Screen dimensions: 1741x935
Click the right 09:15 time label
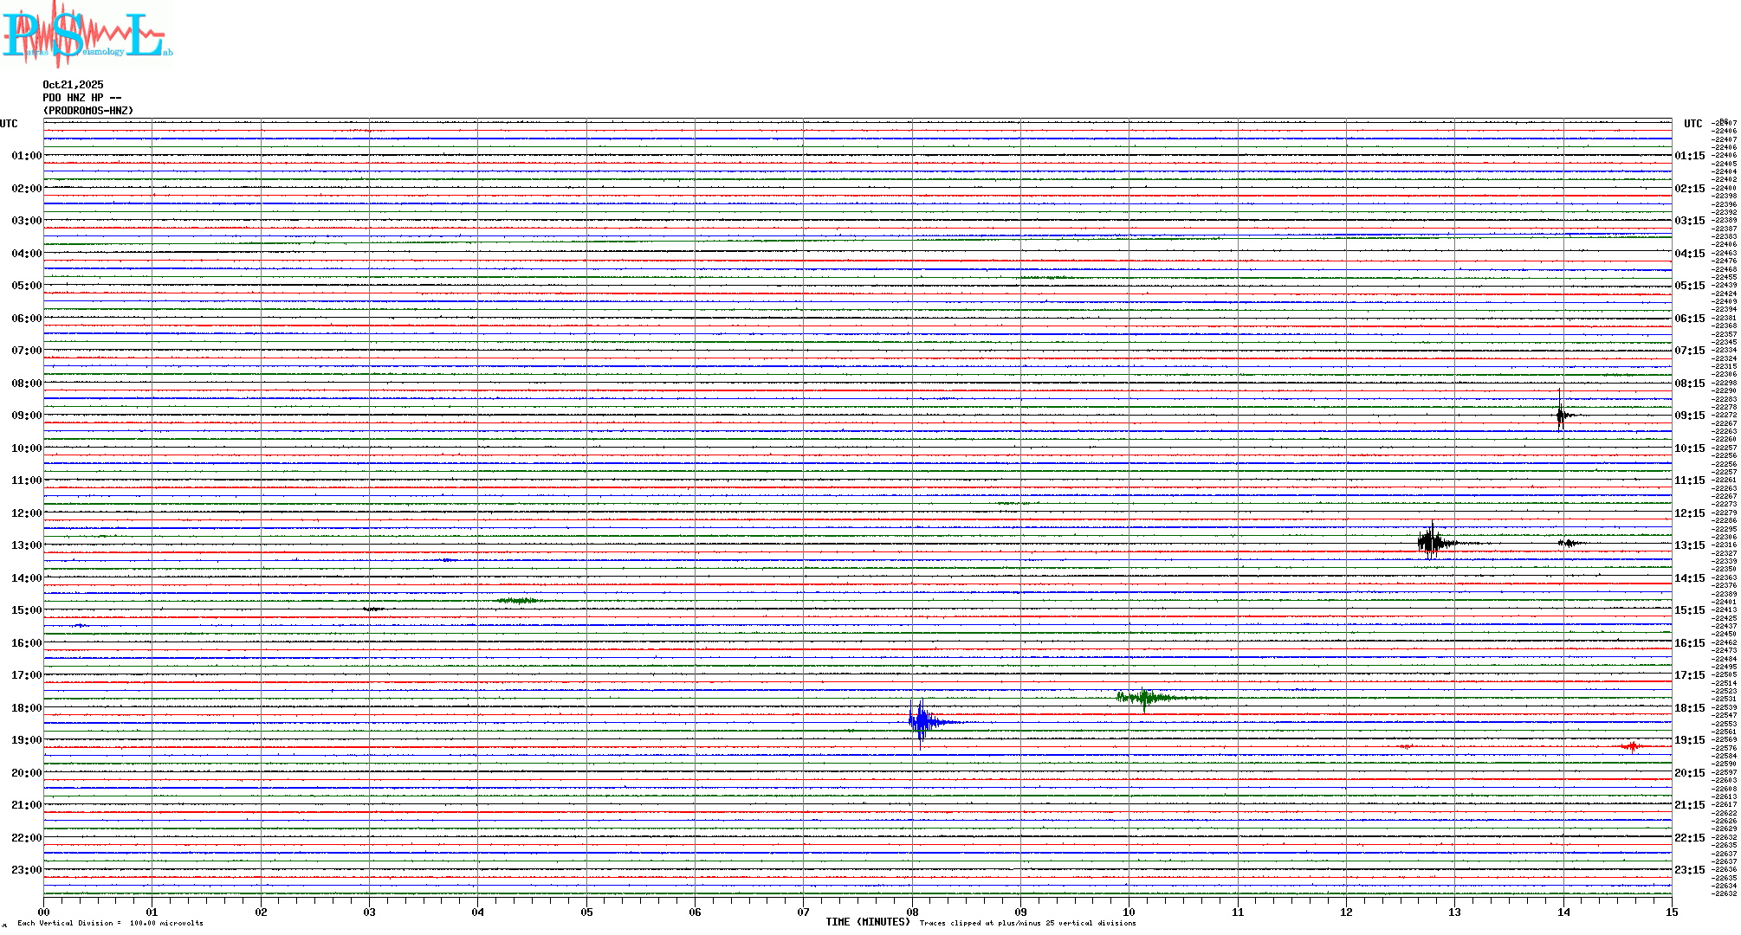[1689, 416]
